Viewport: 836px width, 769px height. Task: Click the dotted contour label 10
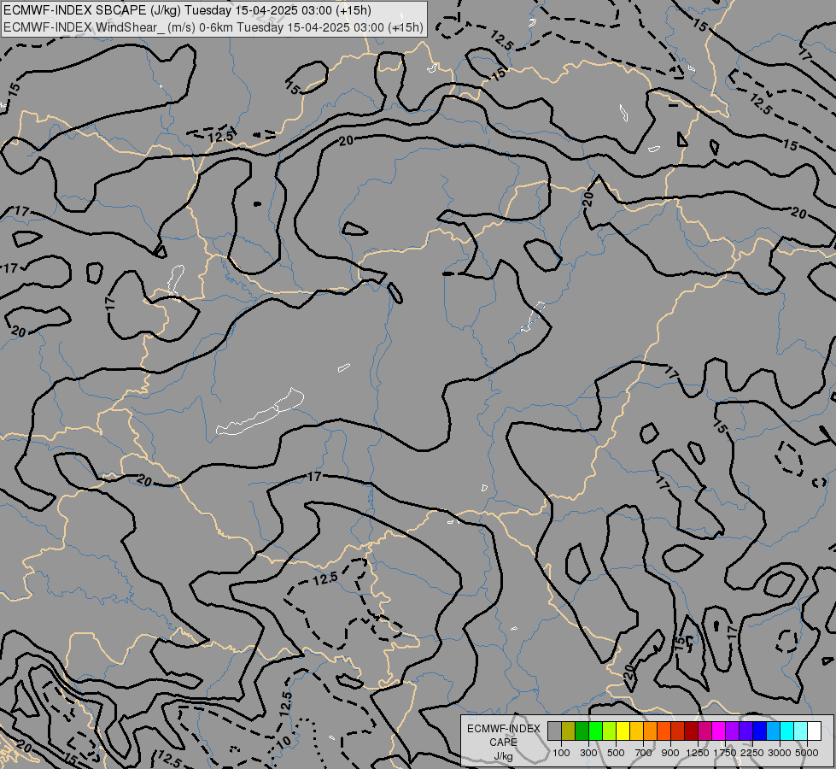[284, 742]
